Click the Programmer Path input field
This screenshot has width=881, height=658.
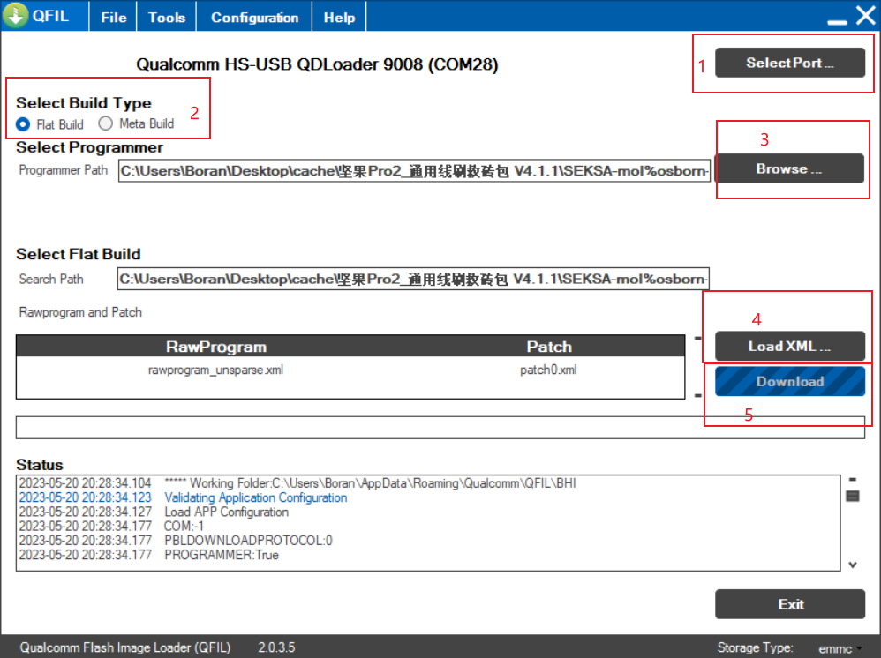pyautogui.click(x=414, y=171)
